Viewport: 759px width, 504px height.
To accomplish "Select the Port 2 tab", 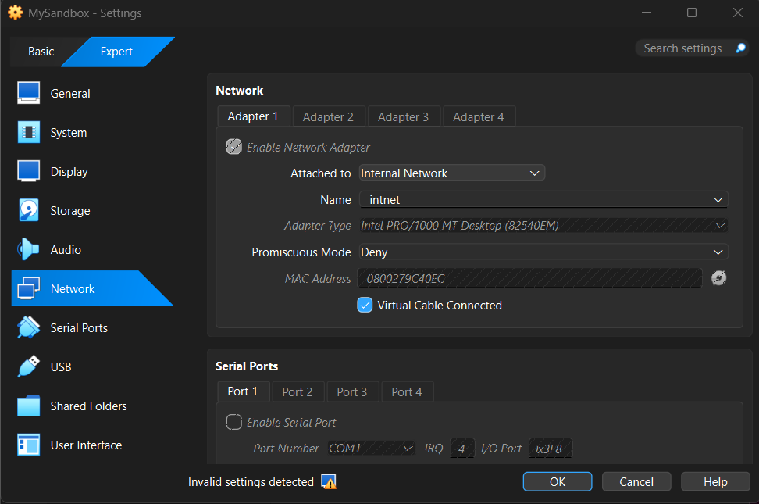I will tap(298, 391).
